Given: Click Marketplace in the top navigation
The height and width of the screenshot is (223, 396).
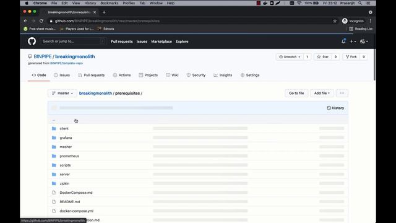Looking at the screenshot, I should (161, 42).
